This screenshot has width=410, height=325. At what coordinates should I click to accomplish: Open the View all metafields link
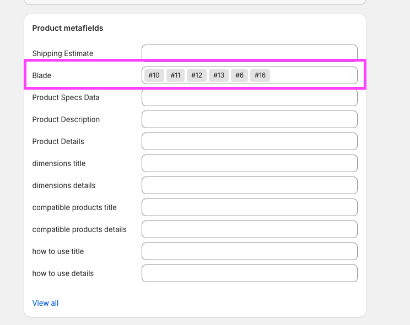click(x=45, y=303)
